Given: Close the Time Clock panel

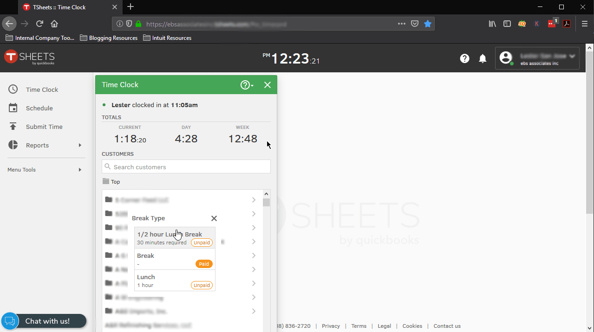Looking at the screenshot, I should (268, 85).
